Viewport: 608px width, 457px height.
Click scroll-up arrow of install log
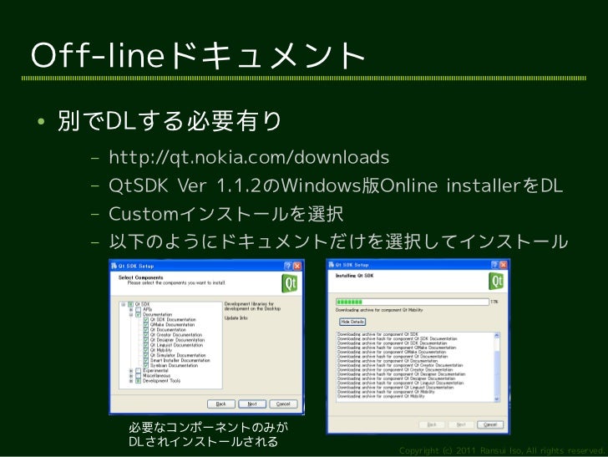click(497, 335)
